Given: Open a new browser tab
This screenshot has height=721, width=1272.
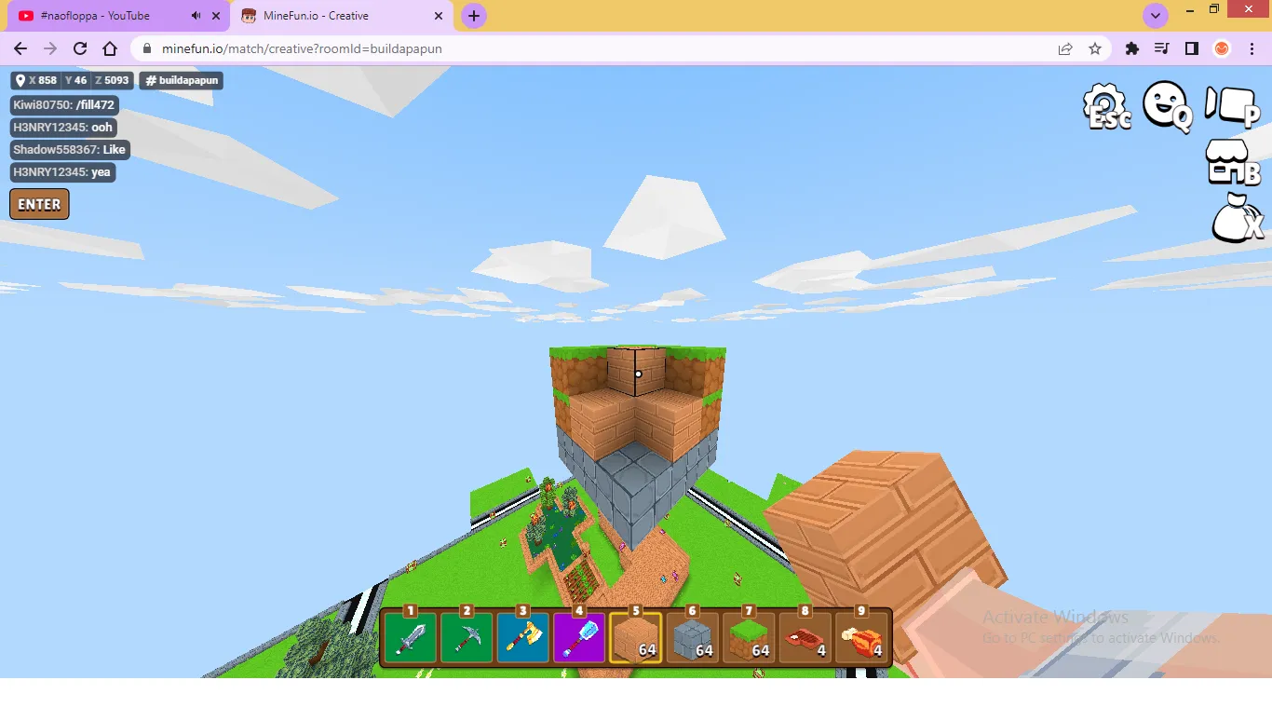Looking at the screenshot, I should coord(474,16).
